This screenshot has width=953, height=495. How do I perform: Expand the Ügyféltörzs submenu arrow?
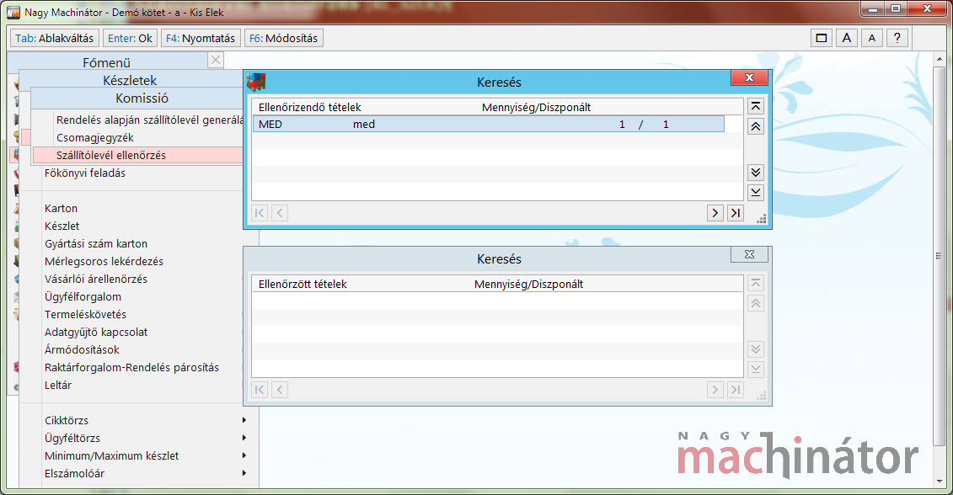(244, 438)
